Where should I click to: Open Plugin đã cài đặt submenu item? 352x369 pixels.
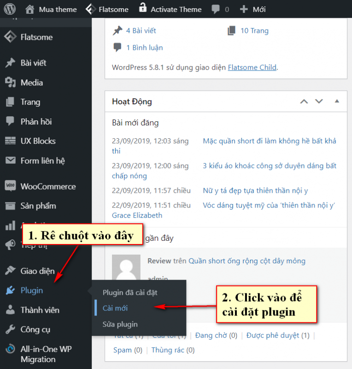point(130,292)
